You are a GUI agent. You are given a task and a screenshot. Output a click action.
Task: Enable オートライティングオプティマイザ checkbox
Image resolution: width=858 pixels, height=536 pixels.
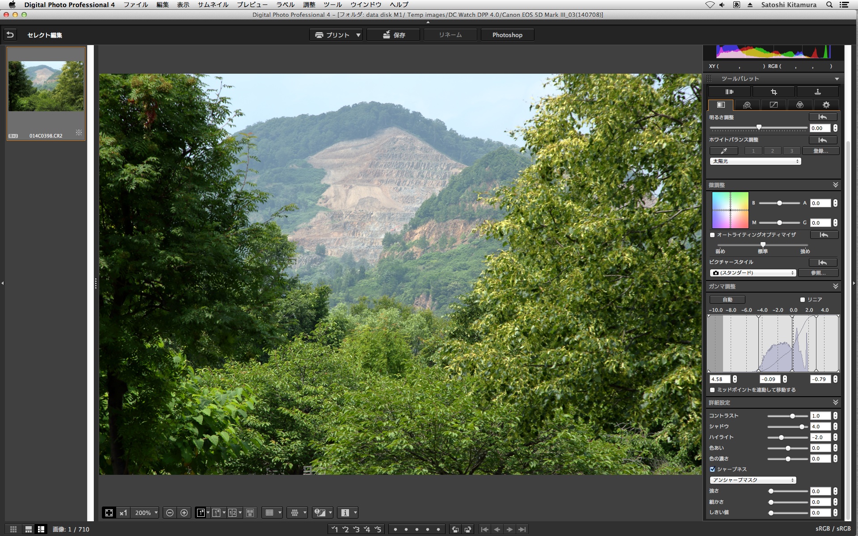point(712,235)
